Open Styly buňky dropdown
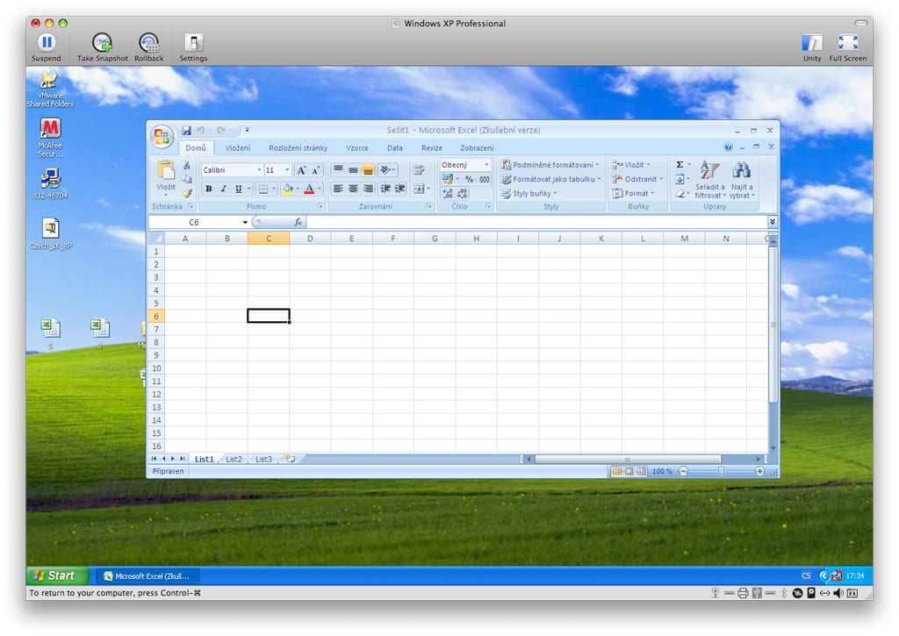The width and height of the screenshot is (899, 636). point(529,194)
